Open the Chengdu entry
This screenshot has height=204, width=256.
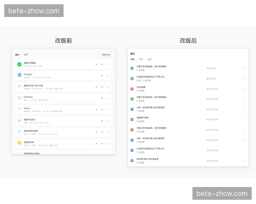coord(28,74)
